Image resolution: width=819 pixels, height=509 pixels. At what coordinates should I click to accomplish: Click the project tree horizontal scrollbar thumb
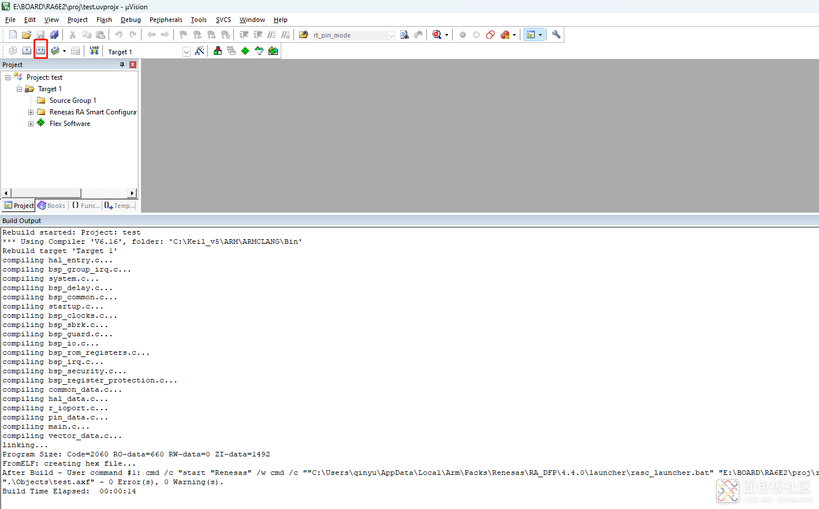pyautogui.click(x=46, y=193)
